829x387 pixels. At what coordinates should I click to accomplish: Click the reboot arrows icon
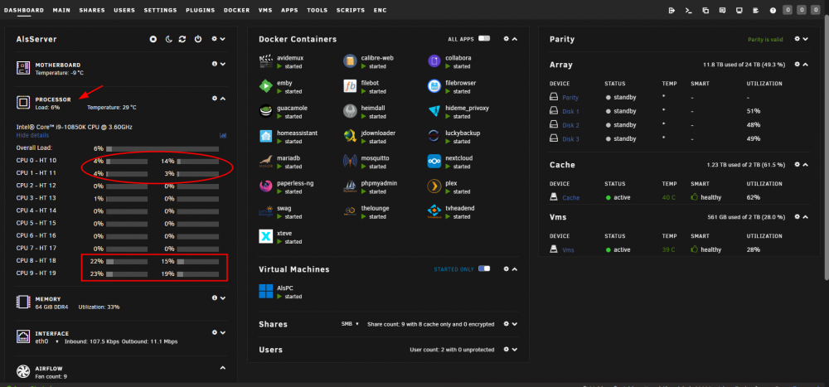tap(182, 39)
